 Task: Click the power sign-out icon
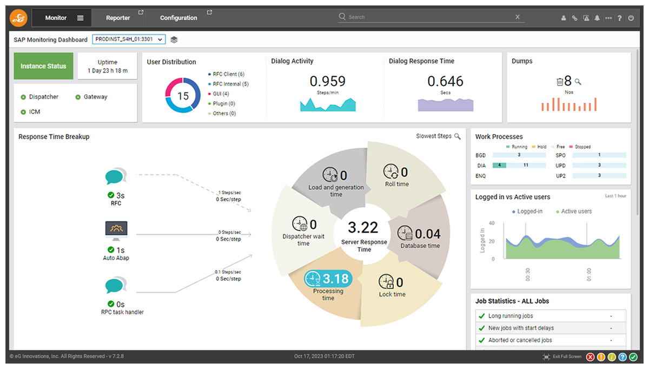pos(631,18)
